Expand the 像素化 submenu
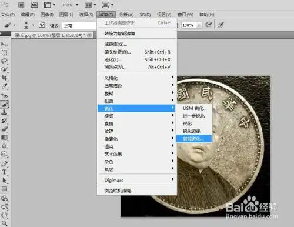Image resolution: width=294 pixels, height=227 pixels. coord(136,139)
